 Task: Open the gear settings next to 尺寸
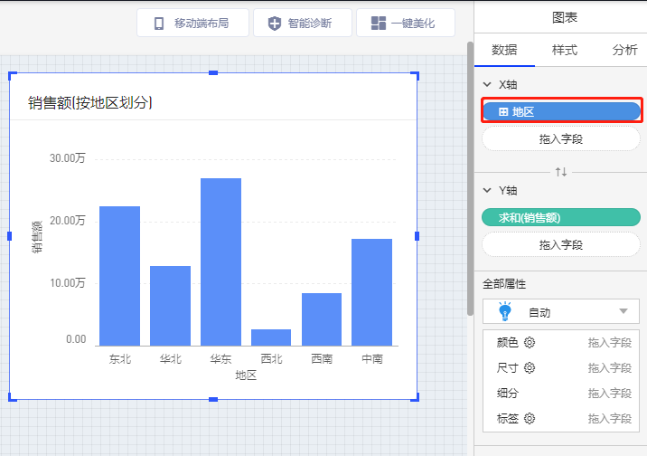(x=530, y=367)
